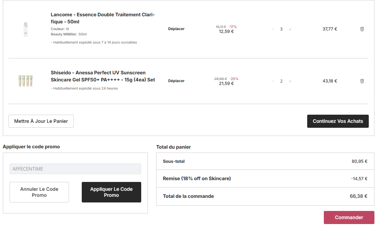
Task: Increase Lancome quantity with plus icon
Action: [290, 29]
